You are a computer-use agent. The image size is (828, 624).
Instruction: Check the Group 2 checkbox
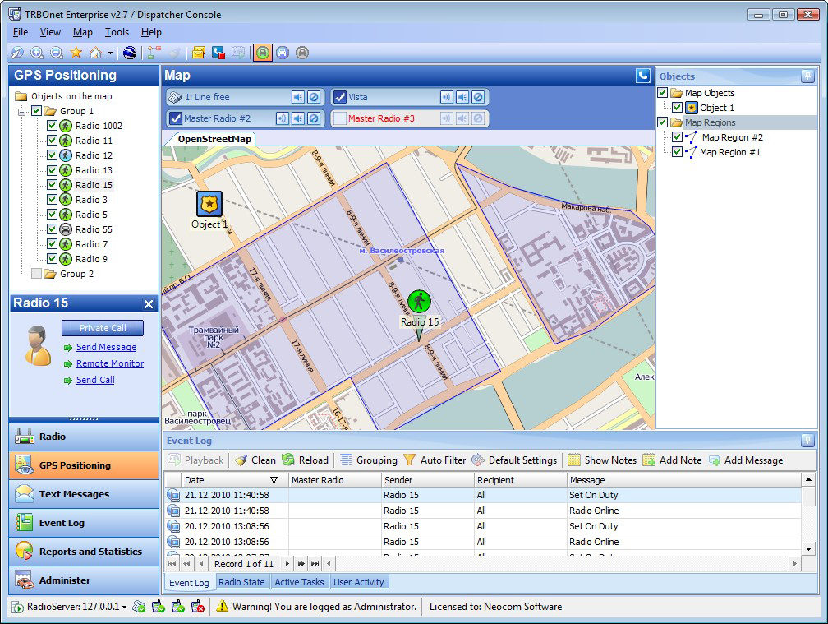coord(36,274)
